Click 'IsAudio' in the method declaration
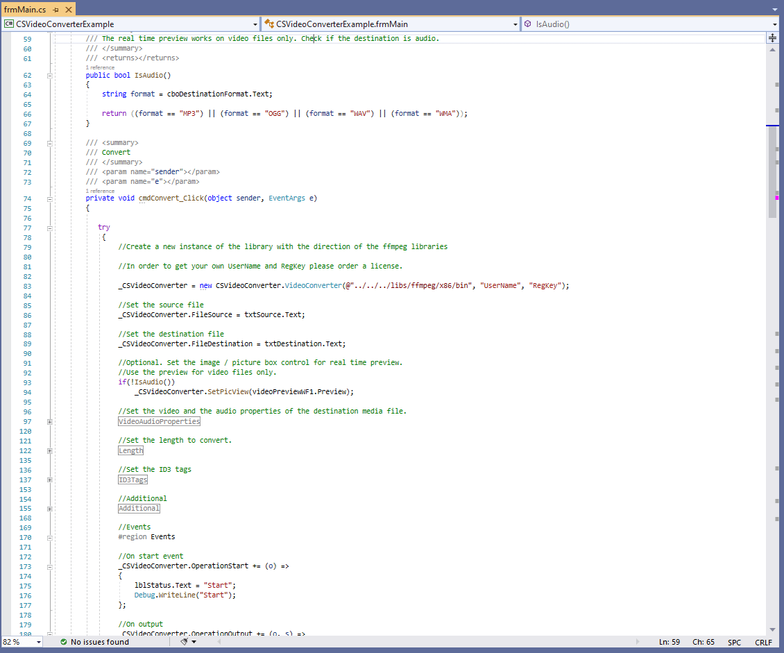 (x=148, y=75)
